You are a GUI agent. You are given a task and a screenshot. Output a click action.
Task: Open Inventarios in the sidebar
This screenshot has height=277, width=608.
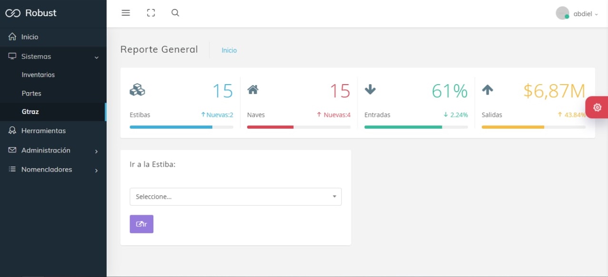[38, 75]
